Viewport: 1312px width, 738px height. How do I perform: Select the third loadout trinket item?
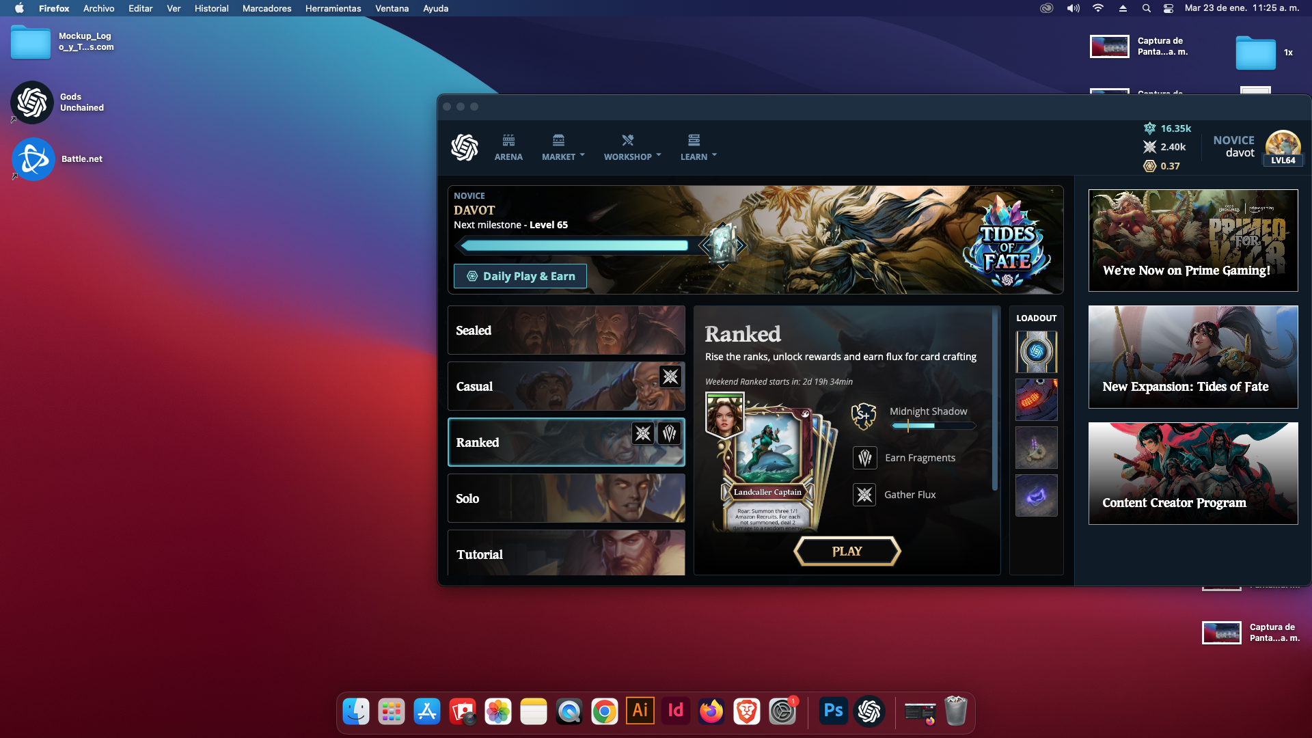[x=1036, y=448]
